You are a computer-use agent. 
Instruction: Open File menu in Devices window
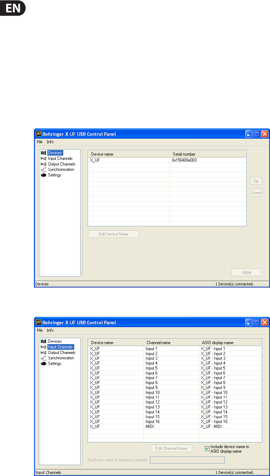coord(40,142)
